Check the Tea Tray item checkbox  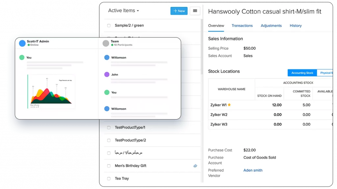[109, 178]
